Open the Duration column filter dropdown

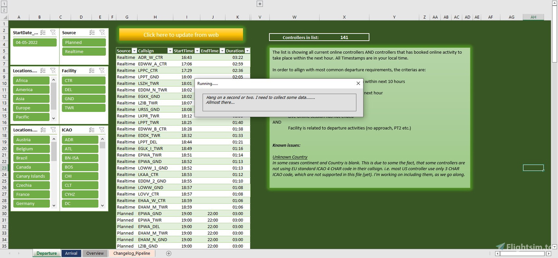tap(247, 51)
